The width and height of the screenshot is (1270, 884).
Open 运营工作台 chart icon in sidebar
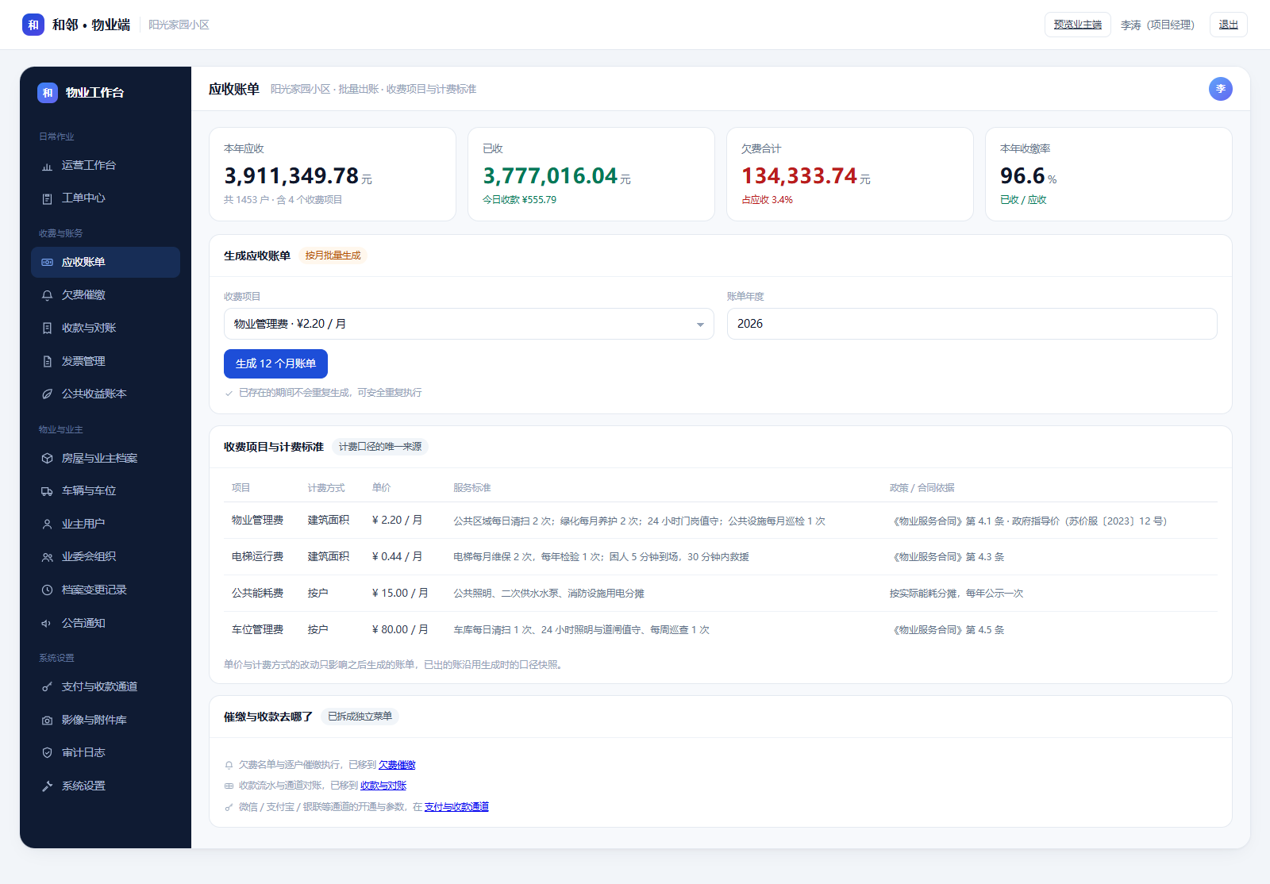pos(47,166)
